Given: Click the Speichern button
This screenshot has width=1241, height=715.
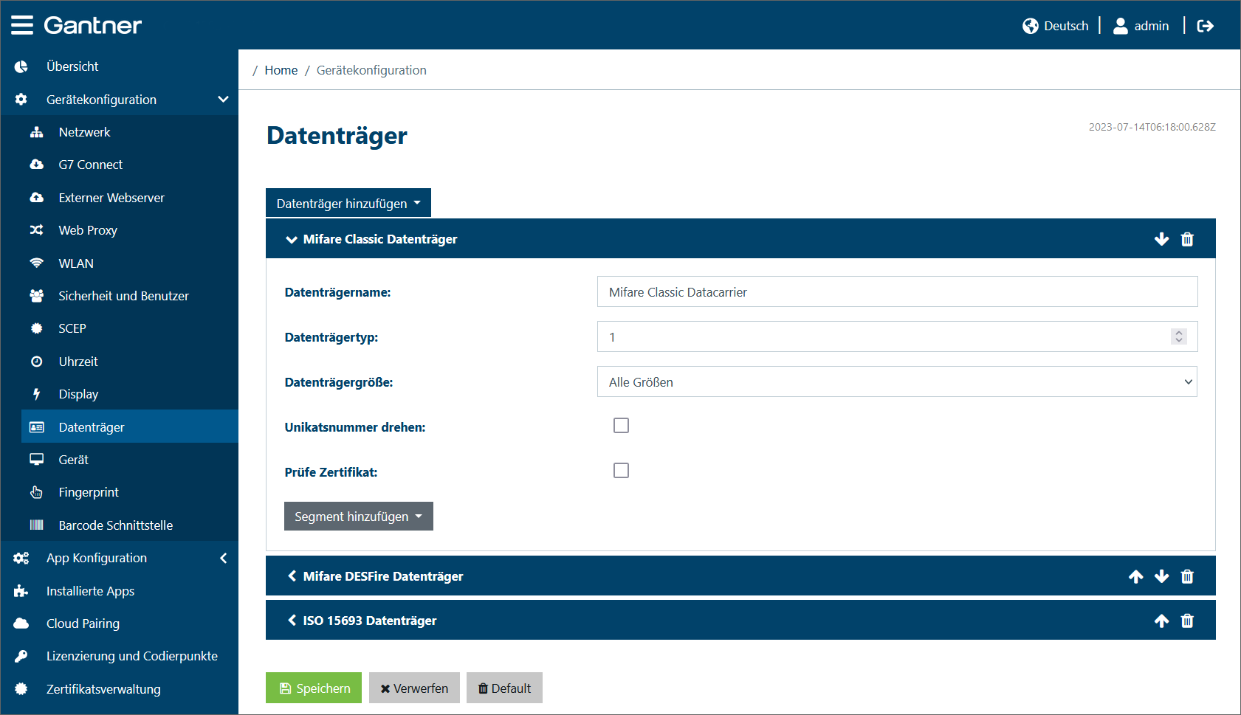Looking at the screenshot, I should pos(314,688).
